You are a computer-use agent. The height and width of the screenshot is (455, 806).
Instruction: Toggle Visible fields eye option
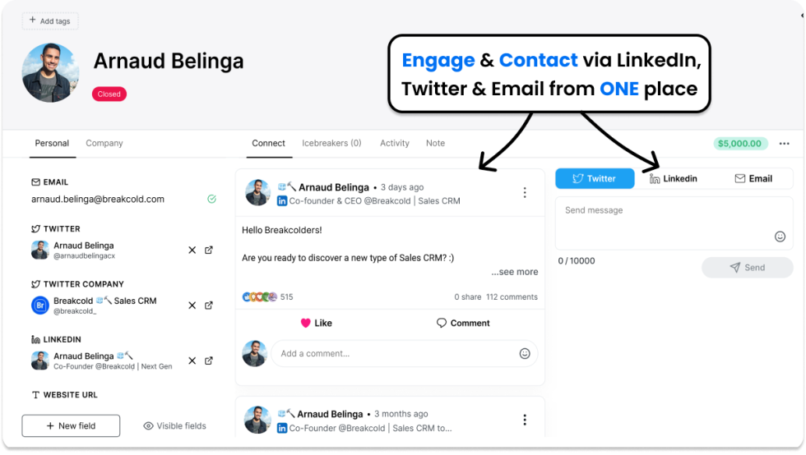click(174, 425)
